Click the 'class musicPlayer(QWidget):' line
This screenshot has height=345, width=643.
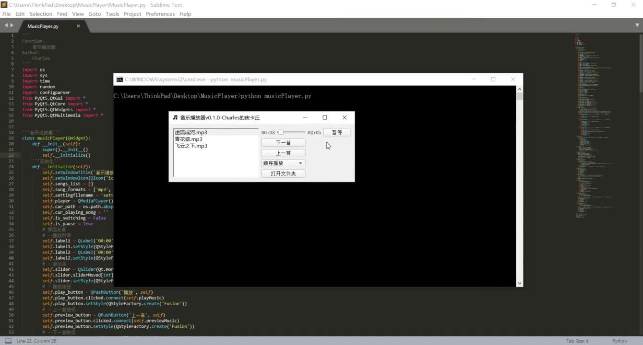(56, 138)
